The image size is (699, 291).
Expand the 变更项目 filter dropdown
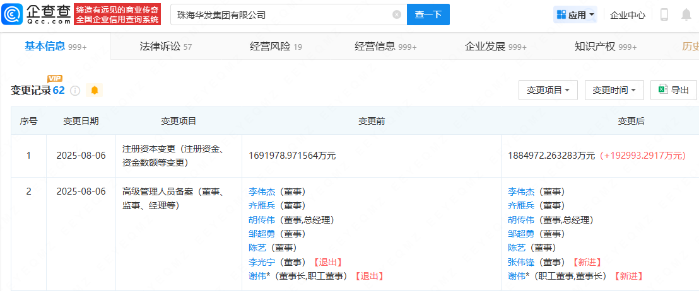[548, 90]
